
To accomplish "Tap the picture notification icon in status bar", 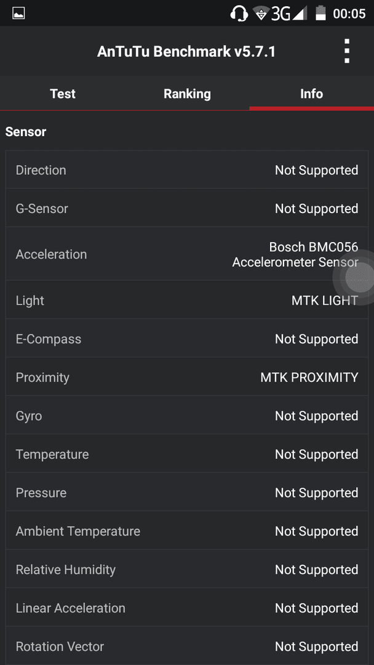I will (x=18, y=14).
